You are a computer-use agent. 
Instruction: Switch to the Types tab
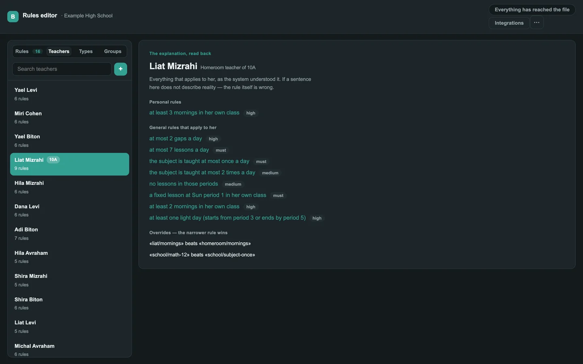(x=86, y=51)
